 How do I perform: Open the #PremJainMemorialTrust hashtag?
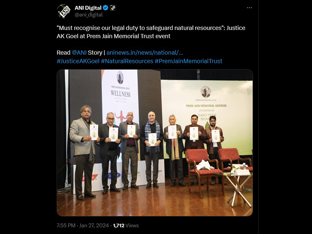[x=188, y=61]
